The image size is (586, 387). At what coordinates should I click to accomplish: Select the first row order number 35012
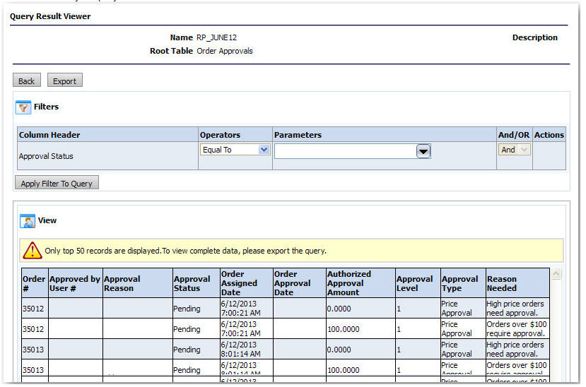pyautogui.click(x=33, y=309)
